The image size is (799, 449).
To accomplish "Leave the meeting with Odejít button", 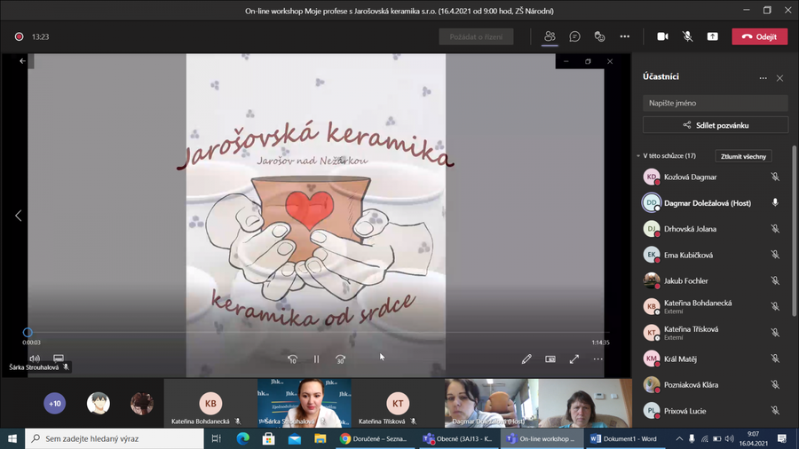I will tap(760, 36).
